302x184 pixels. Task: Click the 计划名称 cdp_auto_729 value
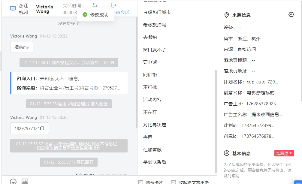click(x=262, y=82)
